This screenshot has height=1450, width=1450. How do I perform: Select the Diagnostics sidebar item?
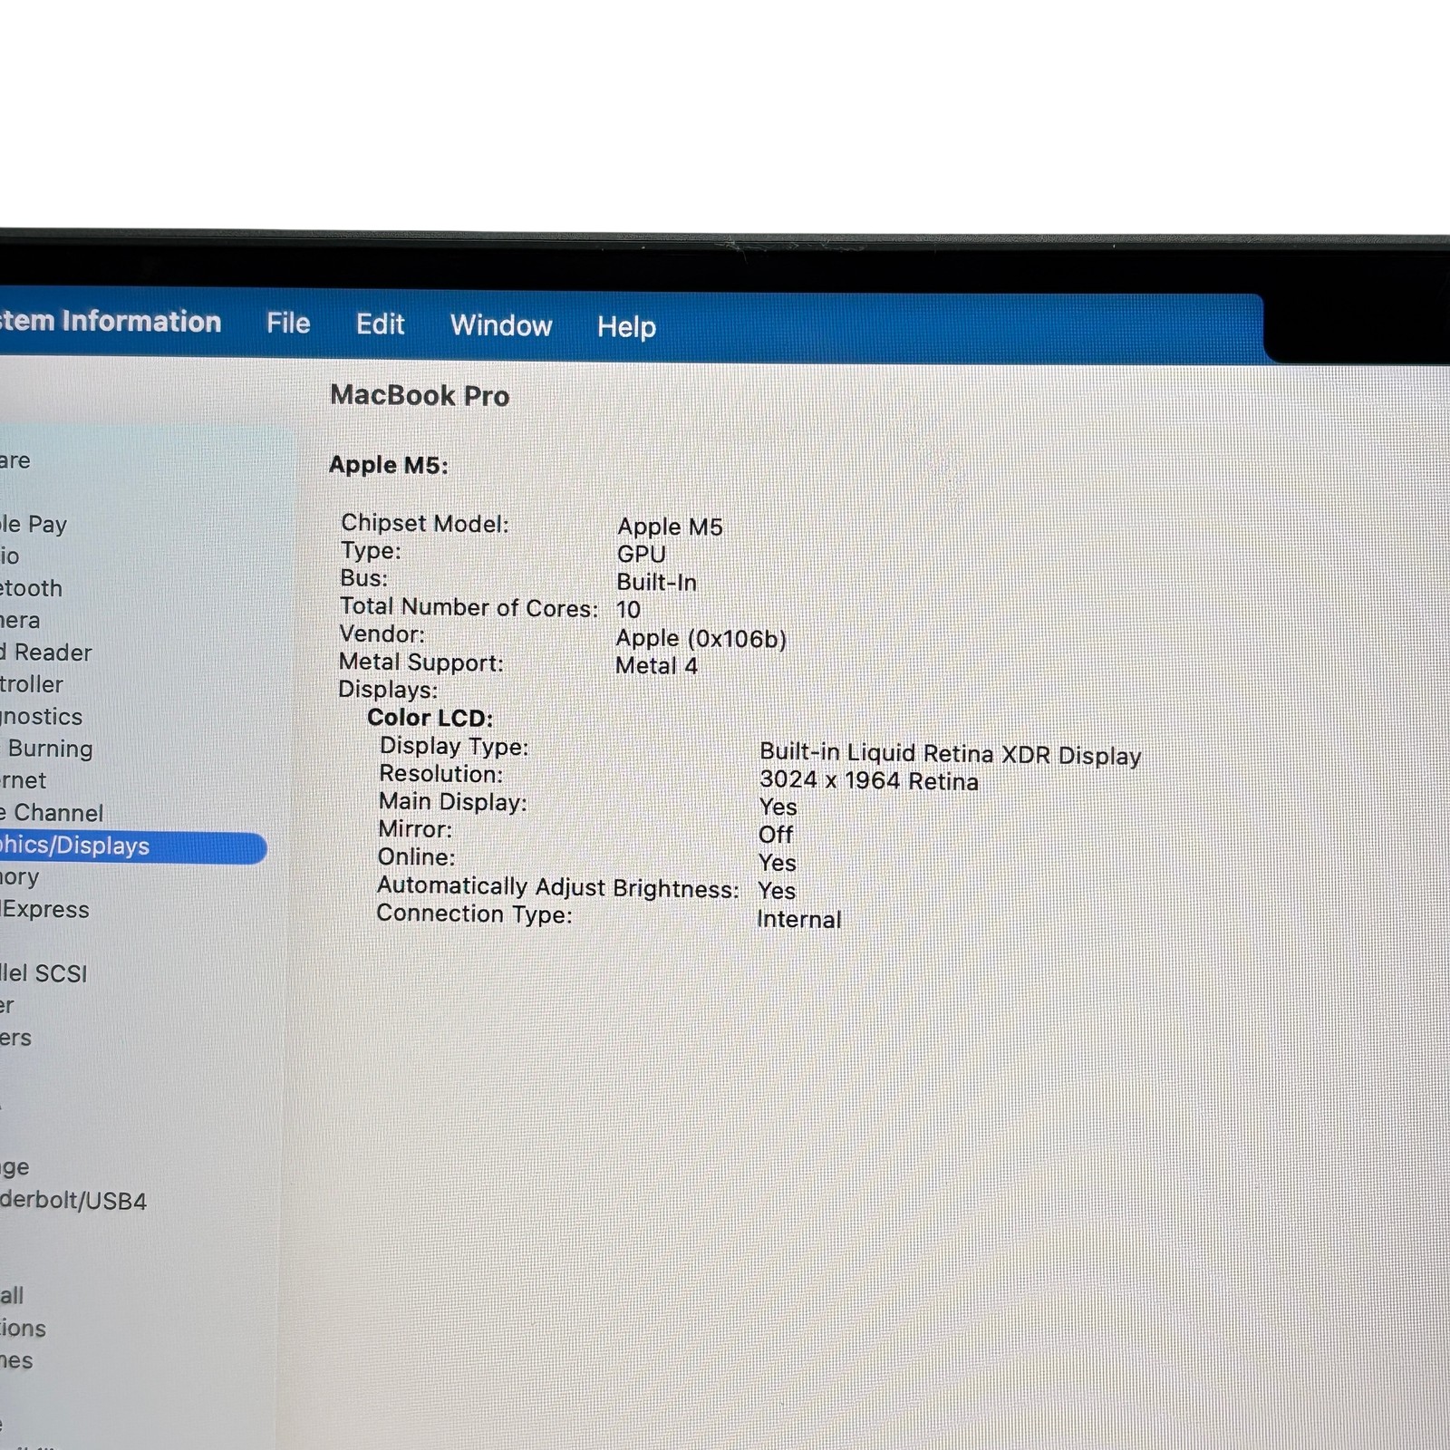[x=41, y=717]
